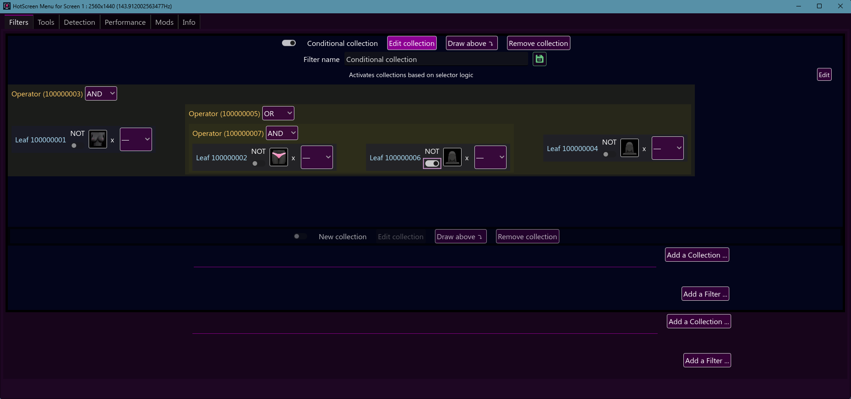This screenshot has width=851, height=399.
Task: Click Add a Filter below the magenta divider
Action: [x=707, y=360]
